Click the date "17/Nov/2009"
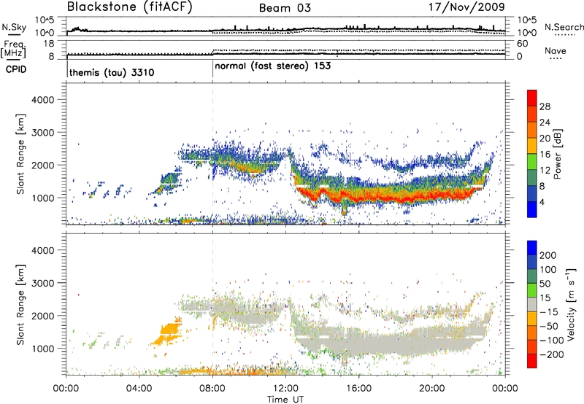This screenshot has width=584, height=404. point(466,7)
